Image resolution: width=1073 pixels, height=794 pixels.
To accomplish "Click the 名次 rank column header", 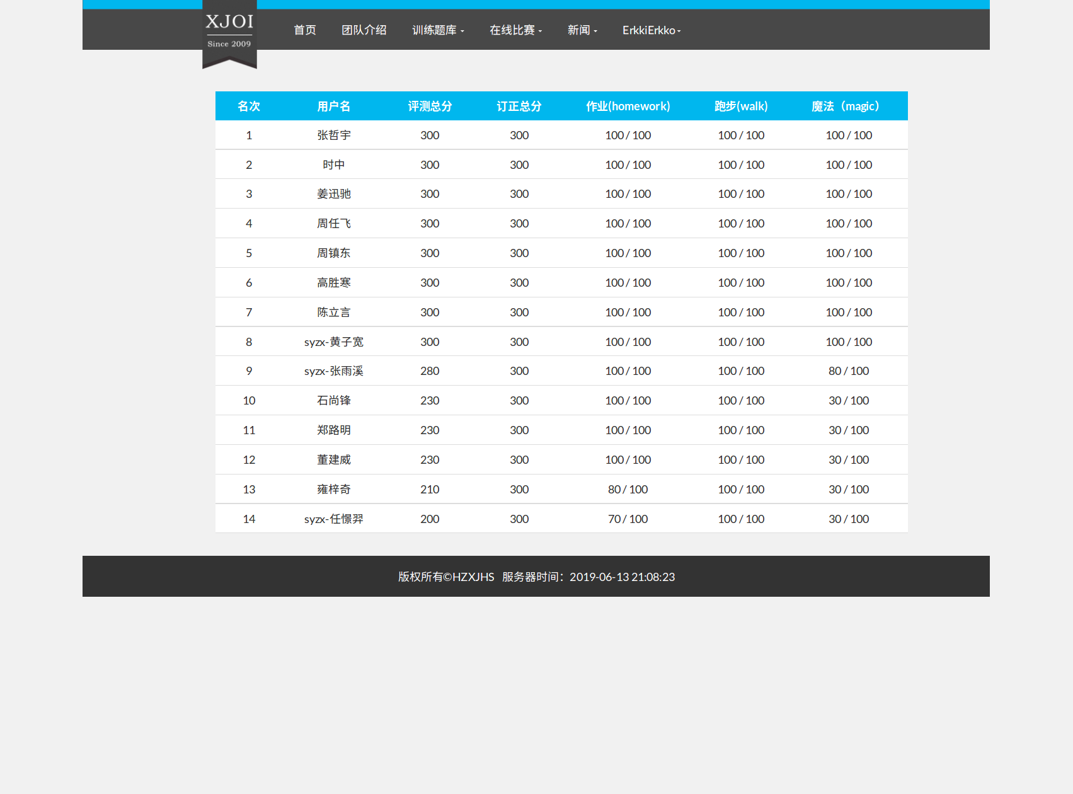I will [249, 106].
